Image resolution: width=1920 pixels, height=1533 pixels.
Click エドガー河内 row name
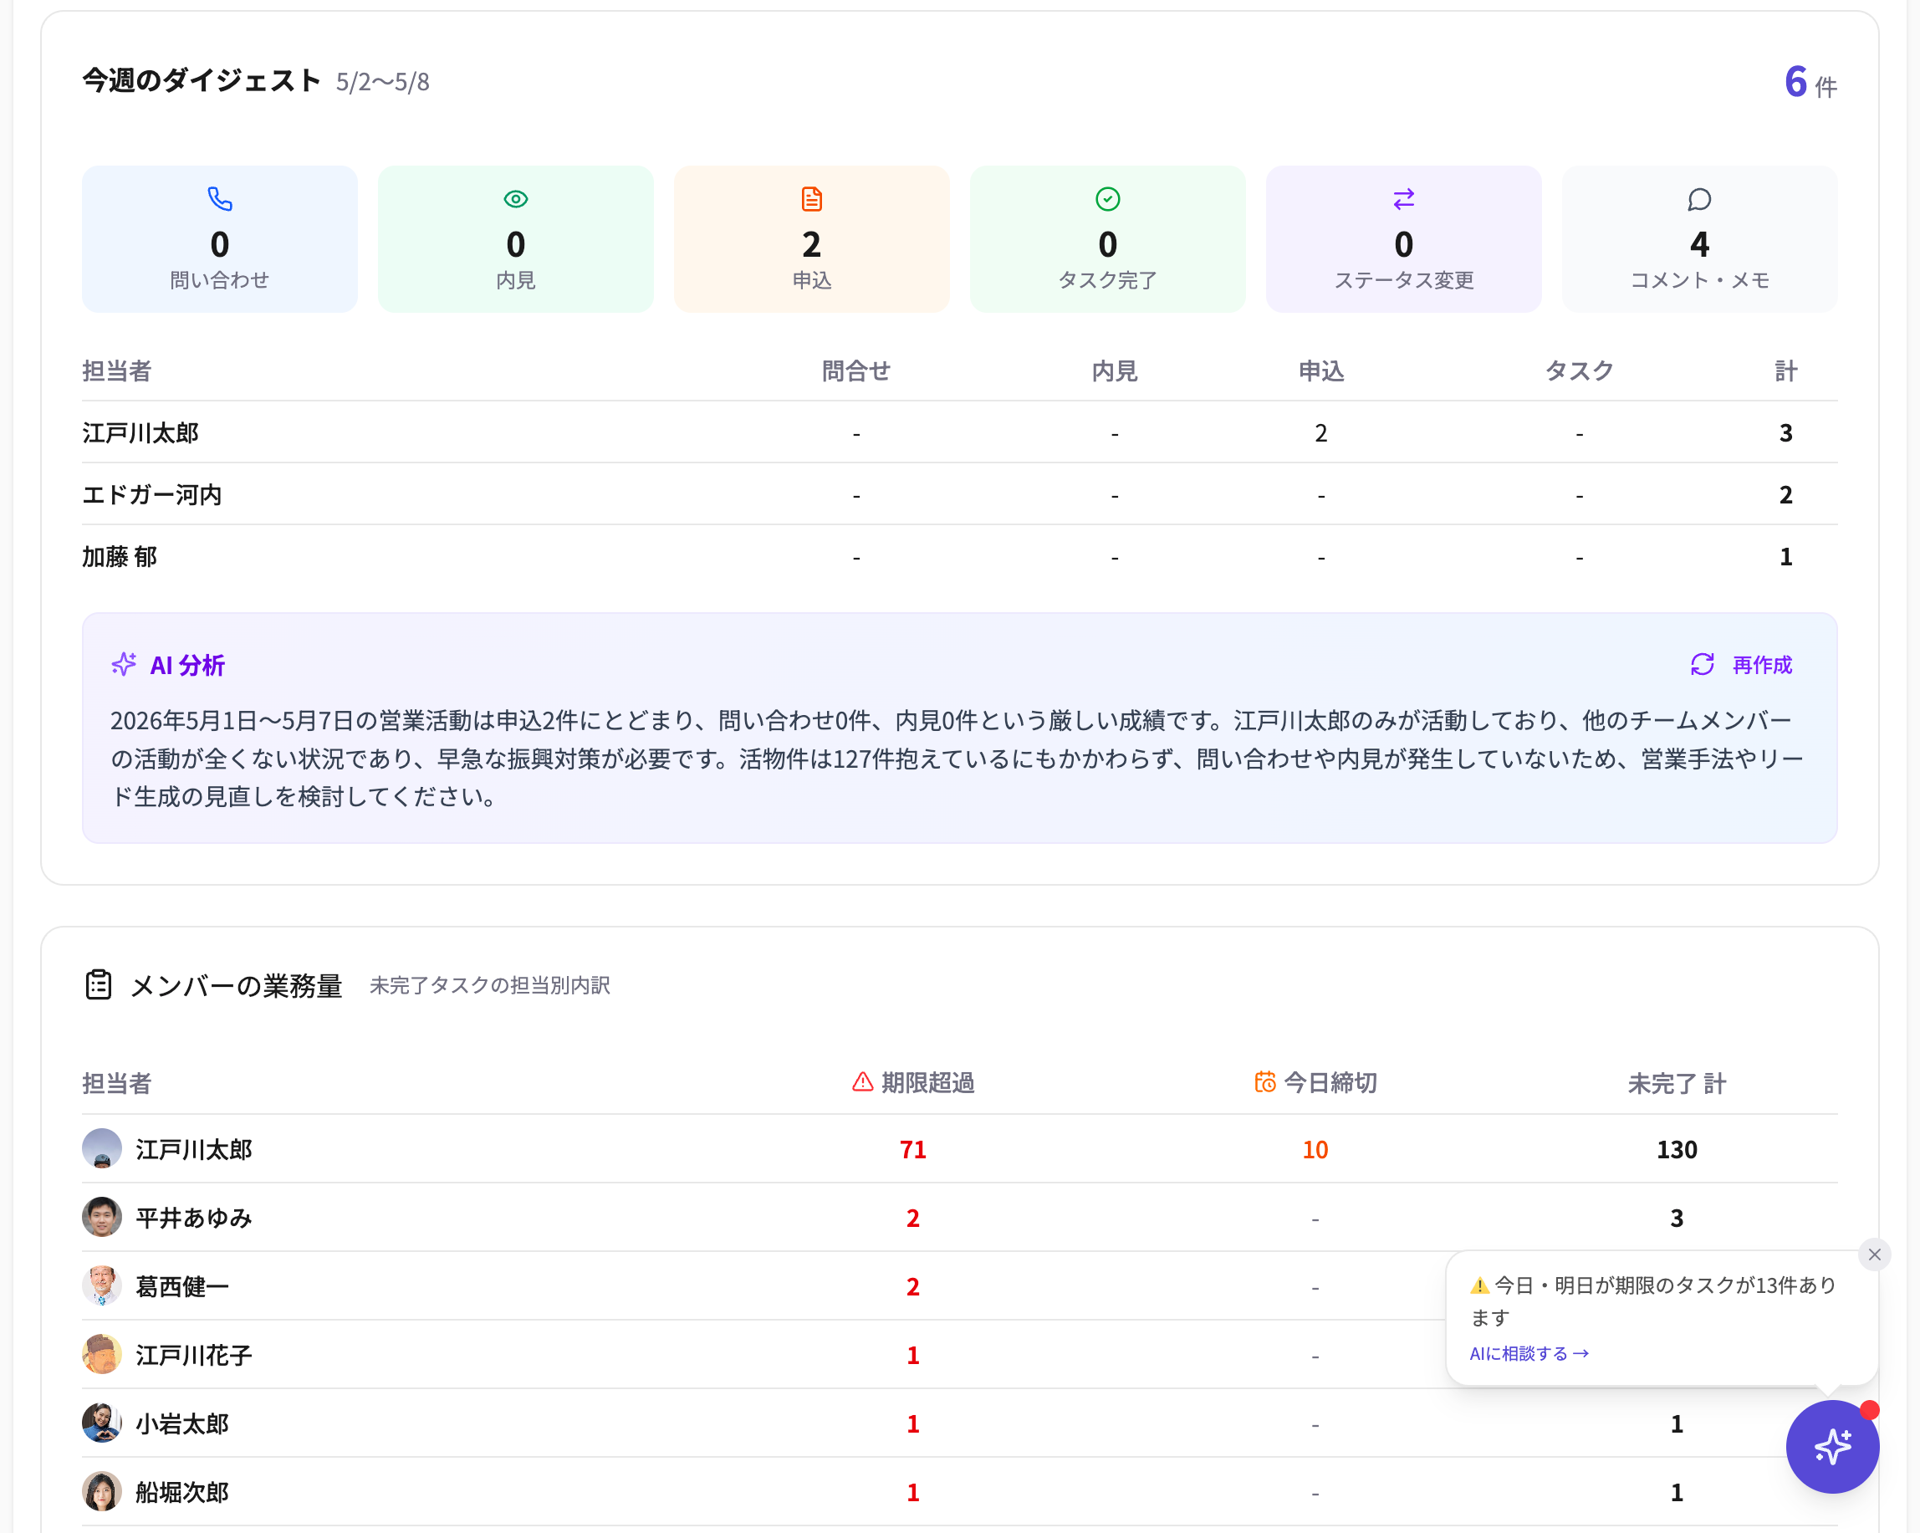click(x=151, y=493)
